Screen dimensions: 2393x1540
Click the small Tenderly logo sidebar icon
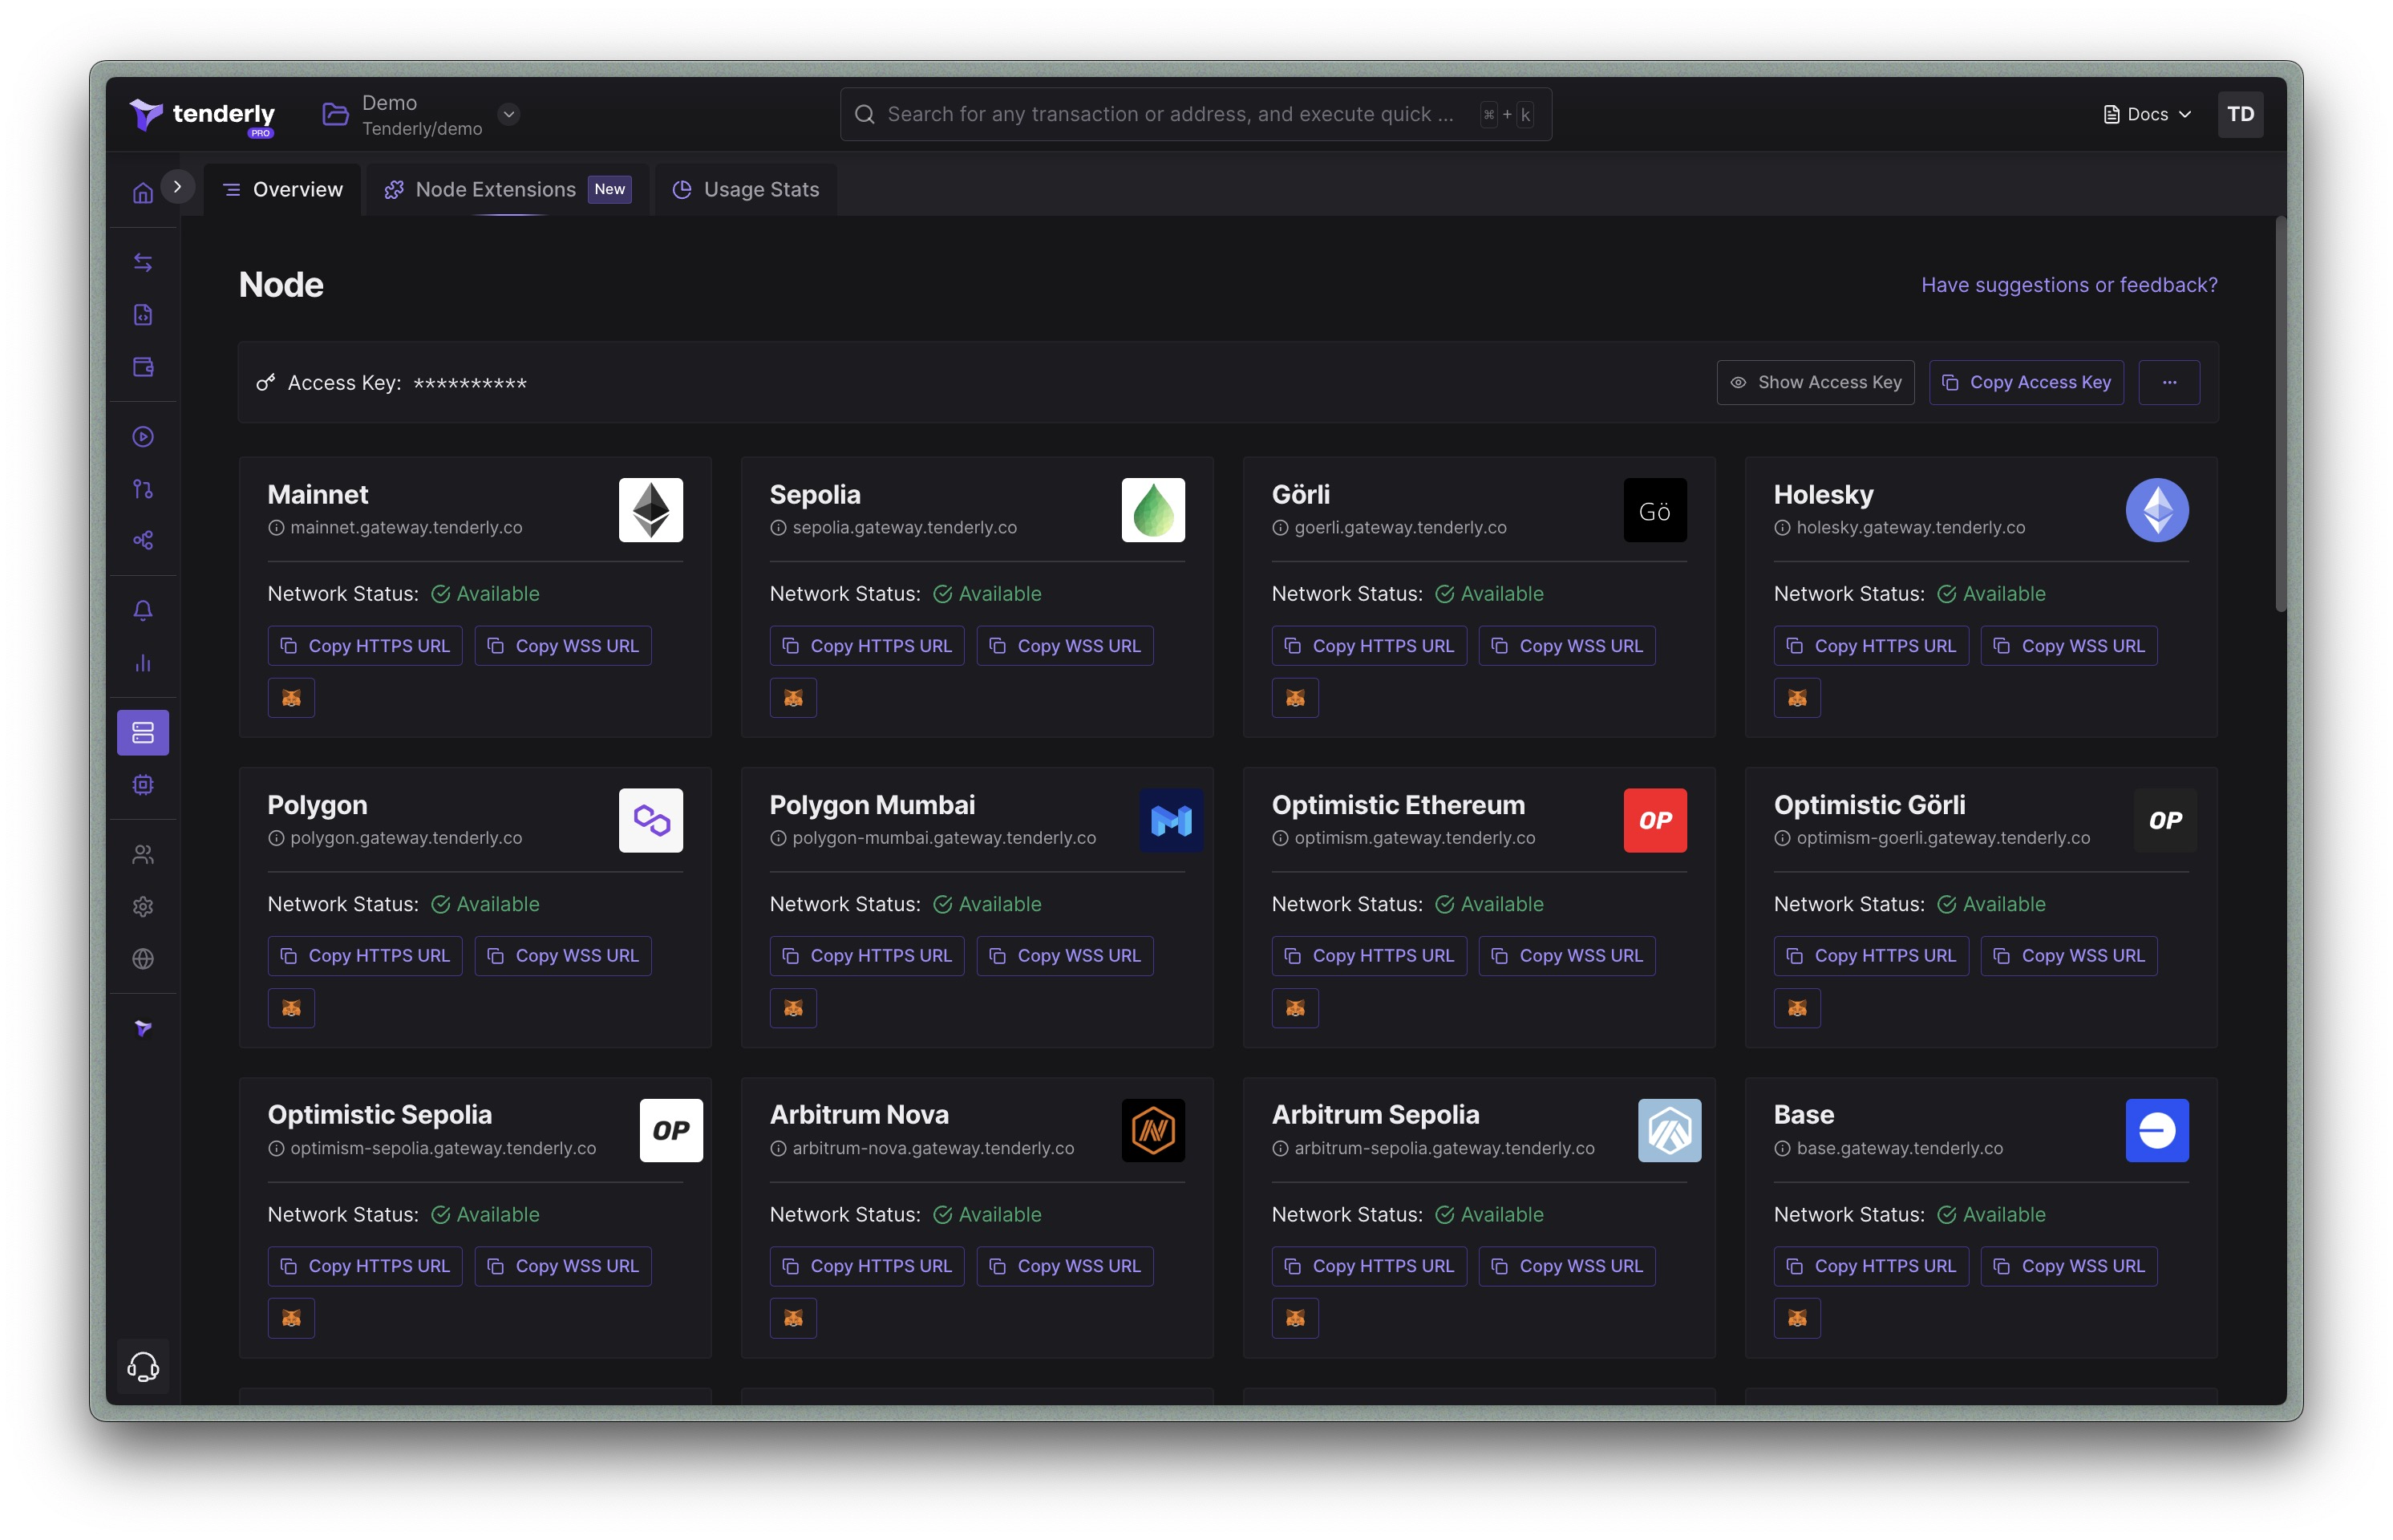click(143, 1029)
